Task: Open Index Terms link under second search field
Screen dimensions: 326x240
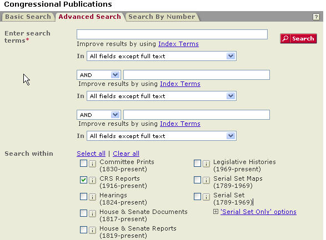Action: click(x=180, y=84)
